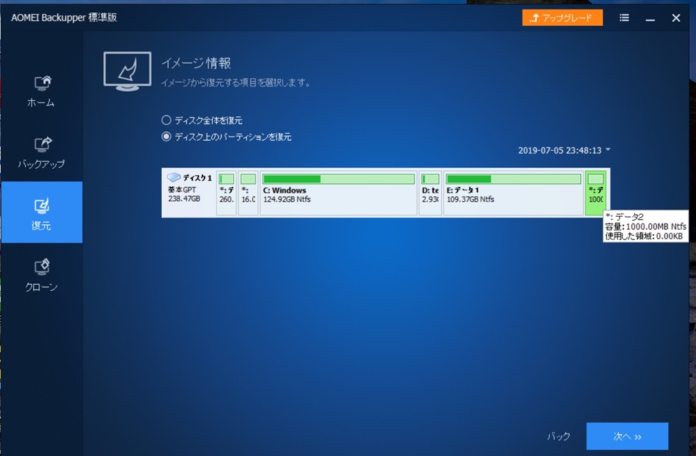The image size is (696, 456).
Task: Click the image information monitor icon
Action: [127, 71]
